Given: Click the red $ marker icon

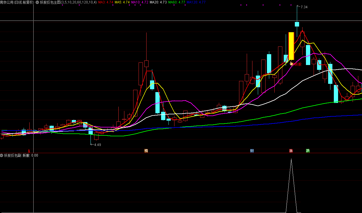Looking at the screenshot, I should point(29,151).
